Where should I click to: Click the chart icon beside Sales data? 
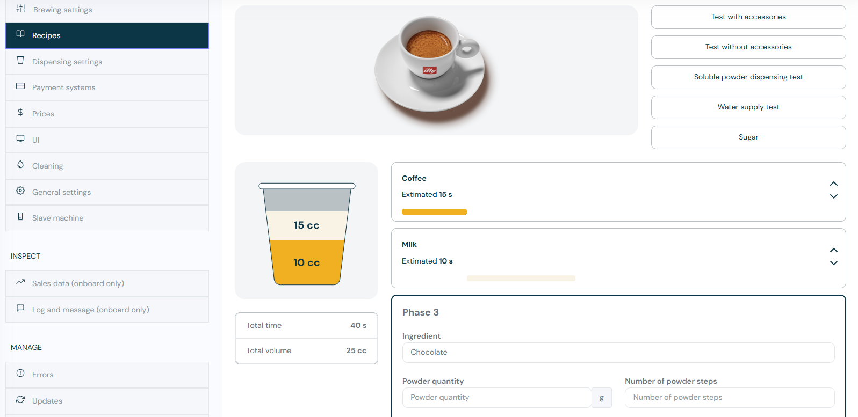pyautogui.click(x=20, y=282)
